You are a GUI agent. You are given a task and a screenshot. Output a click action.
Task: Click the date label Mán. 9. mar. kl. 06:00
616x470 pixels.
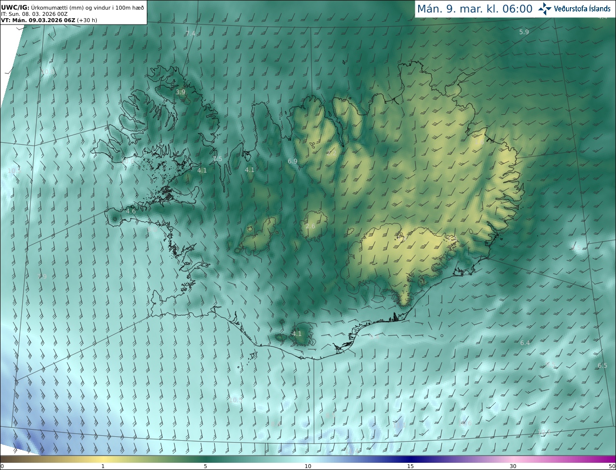[x=475, y=9]
